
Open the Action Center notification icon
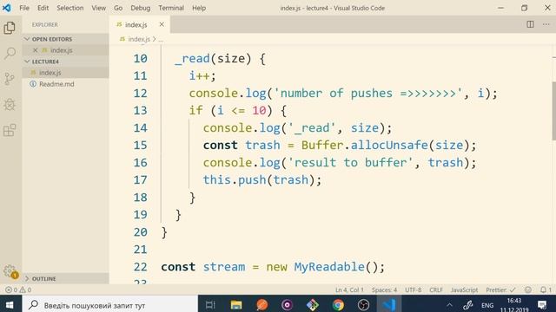tap(542, 304)
